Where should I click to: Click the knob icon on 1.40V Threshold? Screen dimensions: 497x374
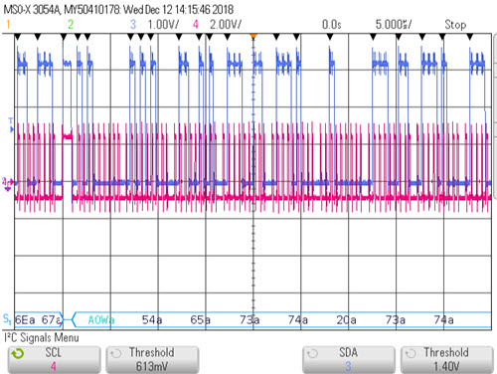point(411,354)
